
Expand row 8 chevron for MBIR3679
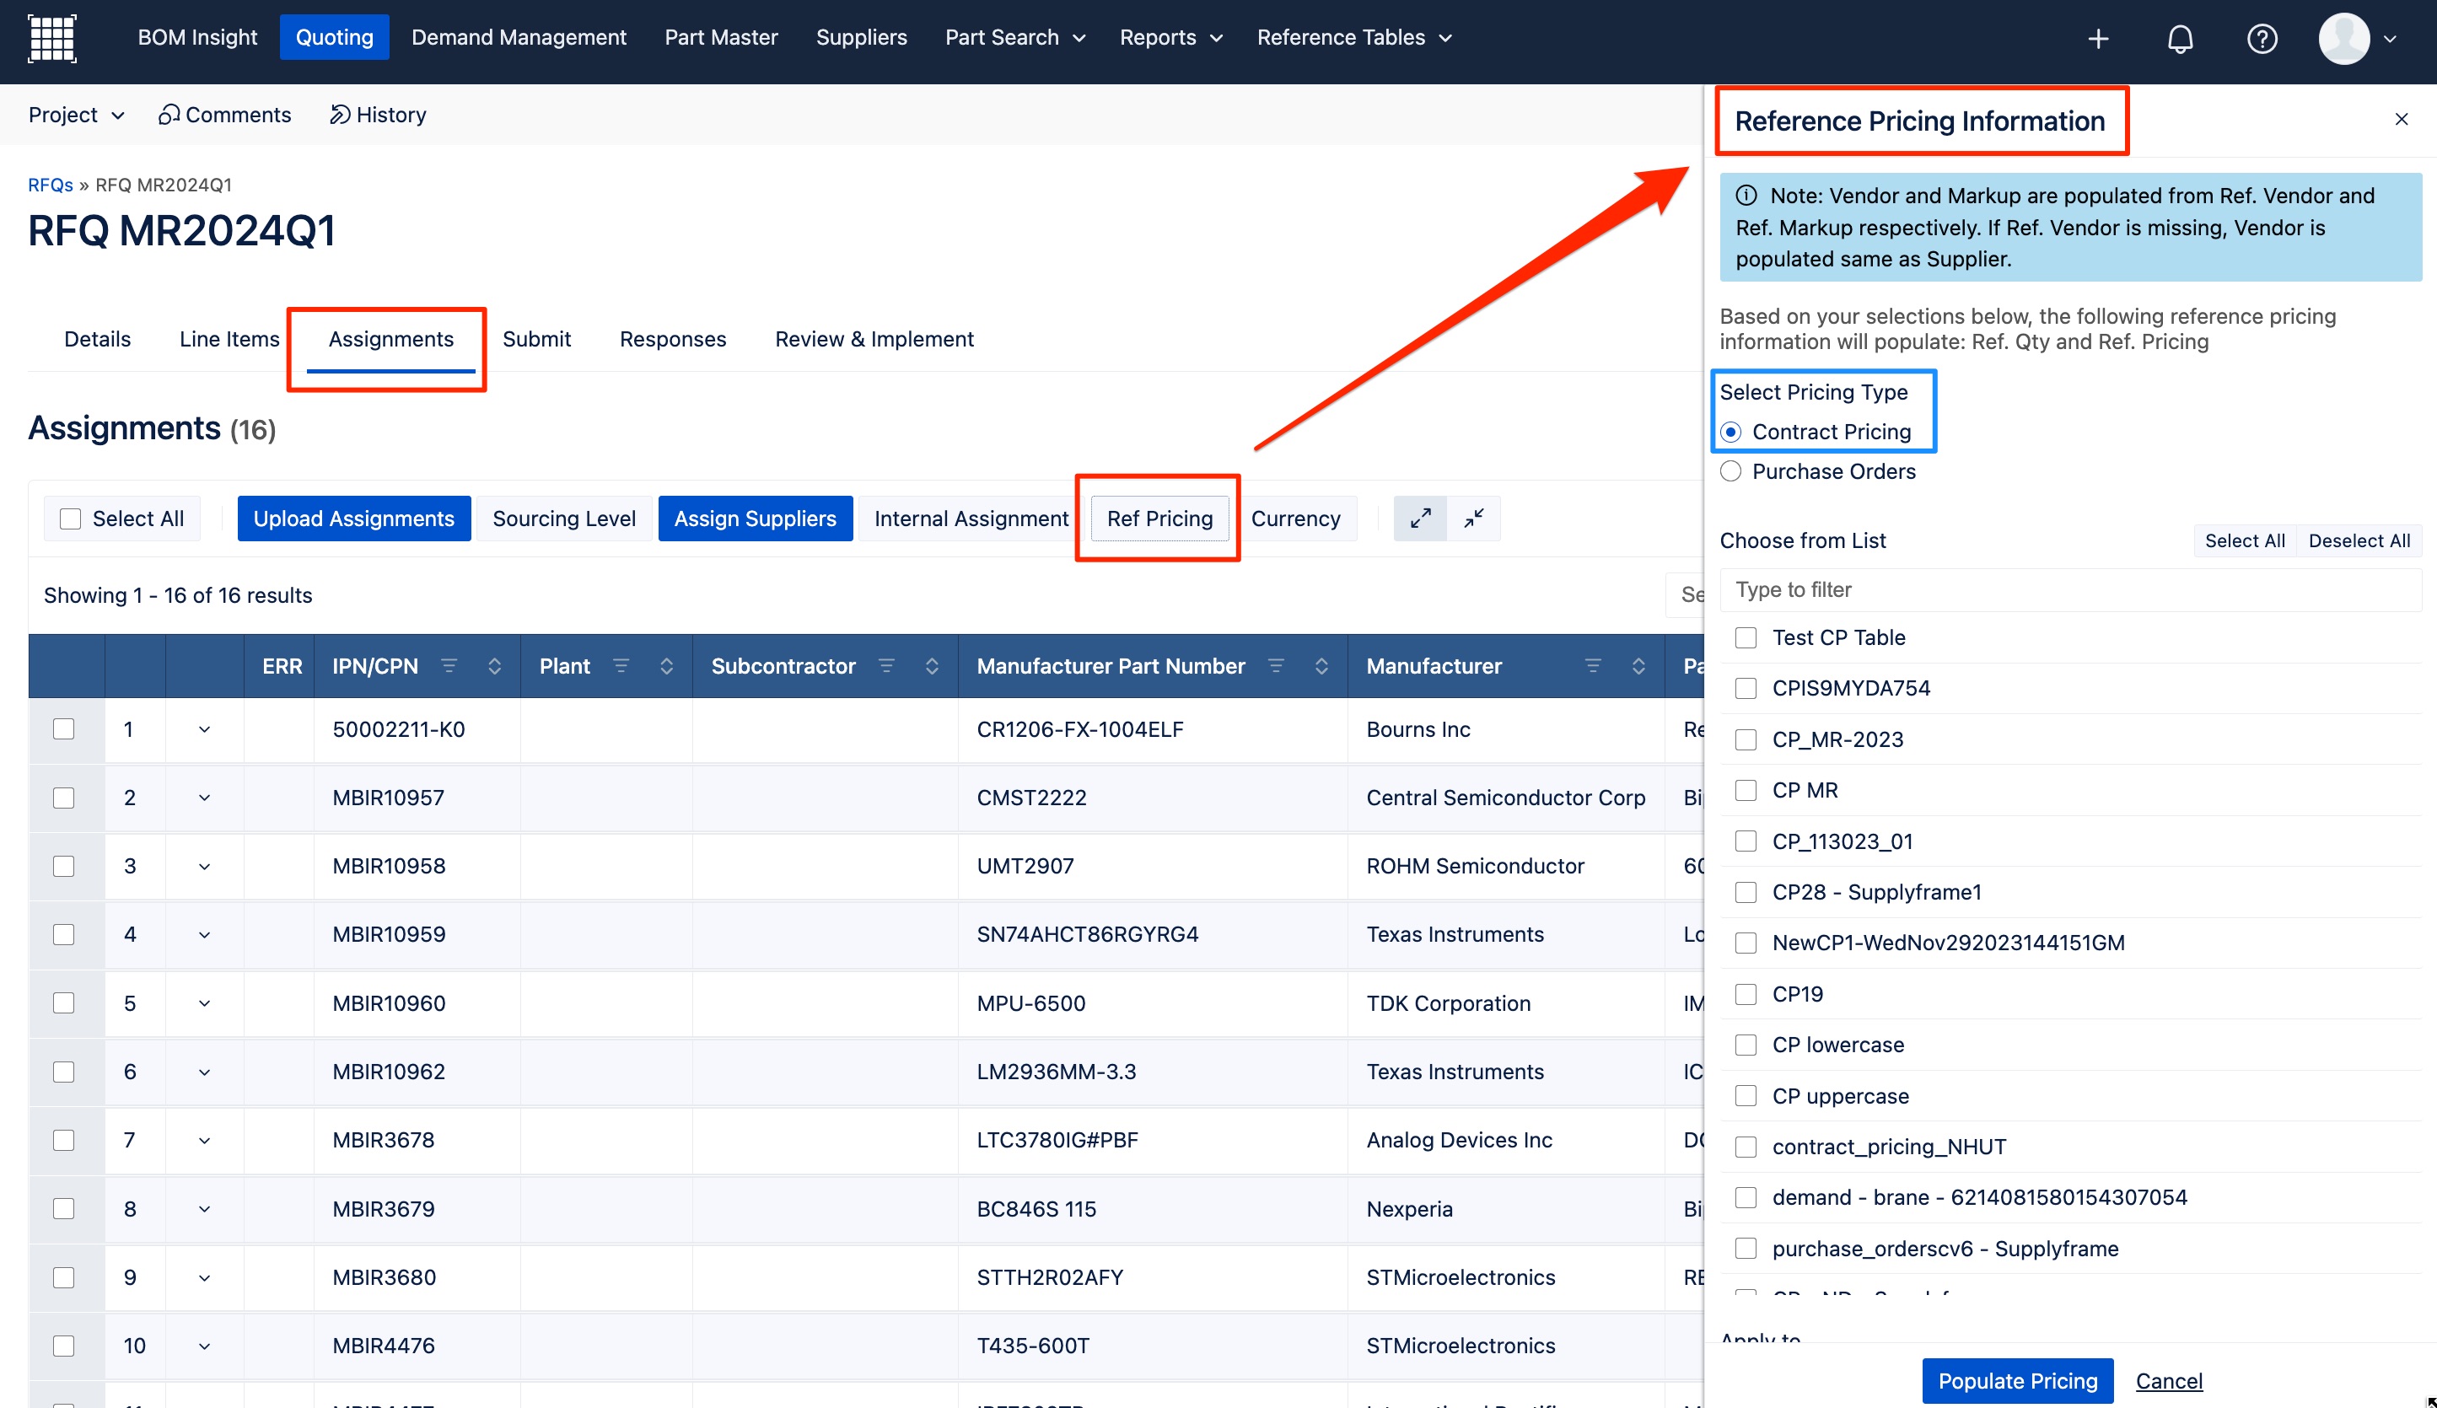point(204,1209)
